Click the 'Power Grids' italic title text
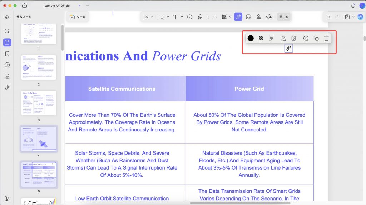 point(186,56)
